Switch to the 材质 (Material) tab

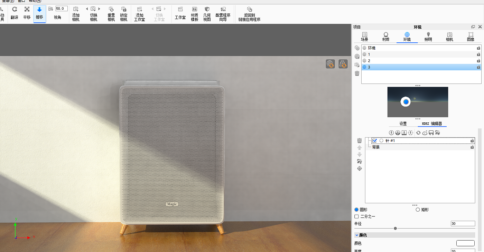[386, 37]
